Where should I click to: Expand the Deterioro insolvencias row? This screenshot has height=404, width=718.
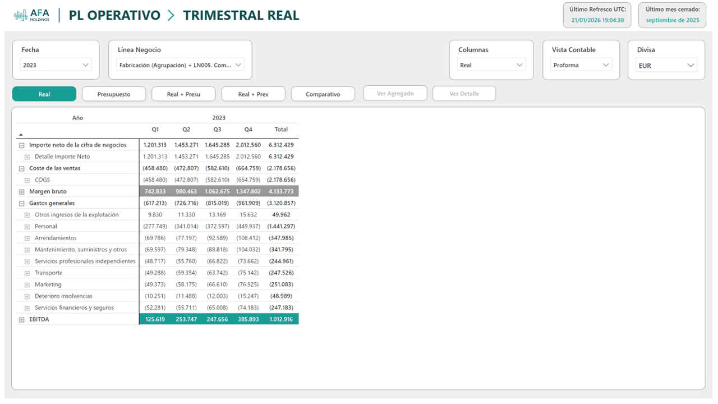click(27, 296)
